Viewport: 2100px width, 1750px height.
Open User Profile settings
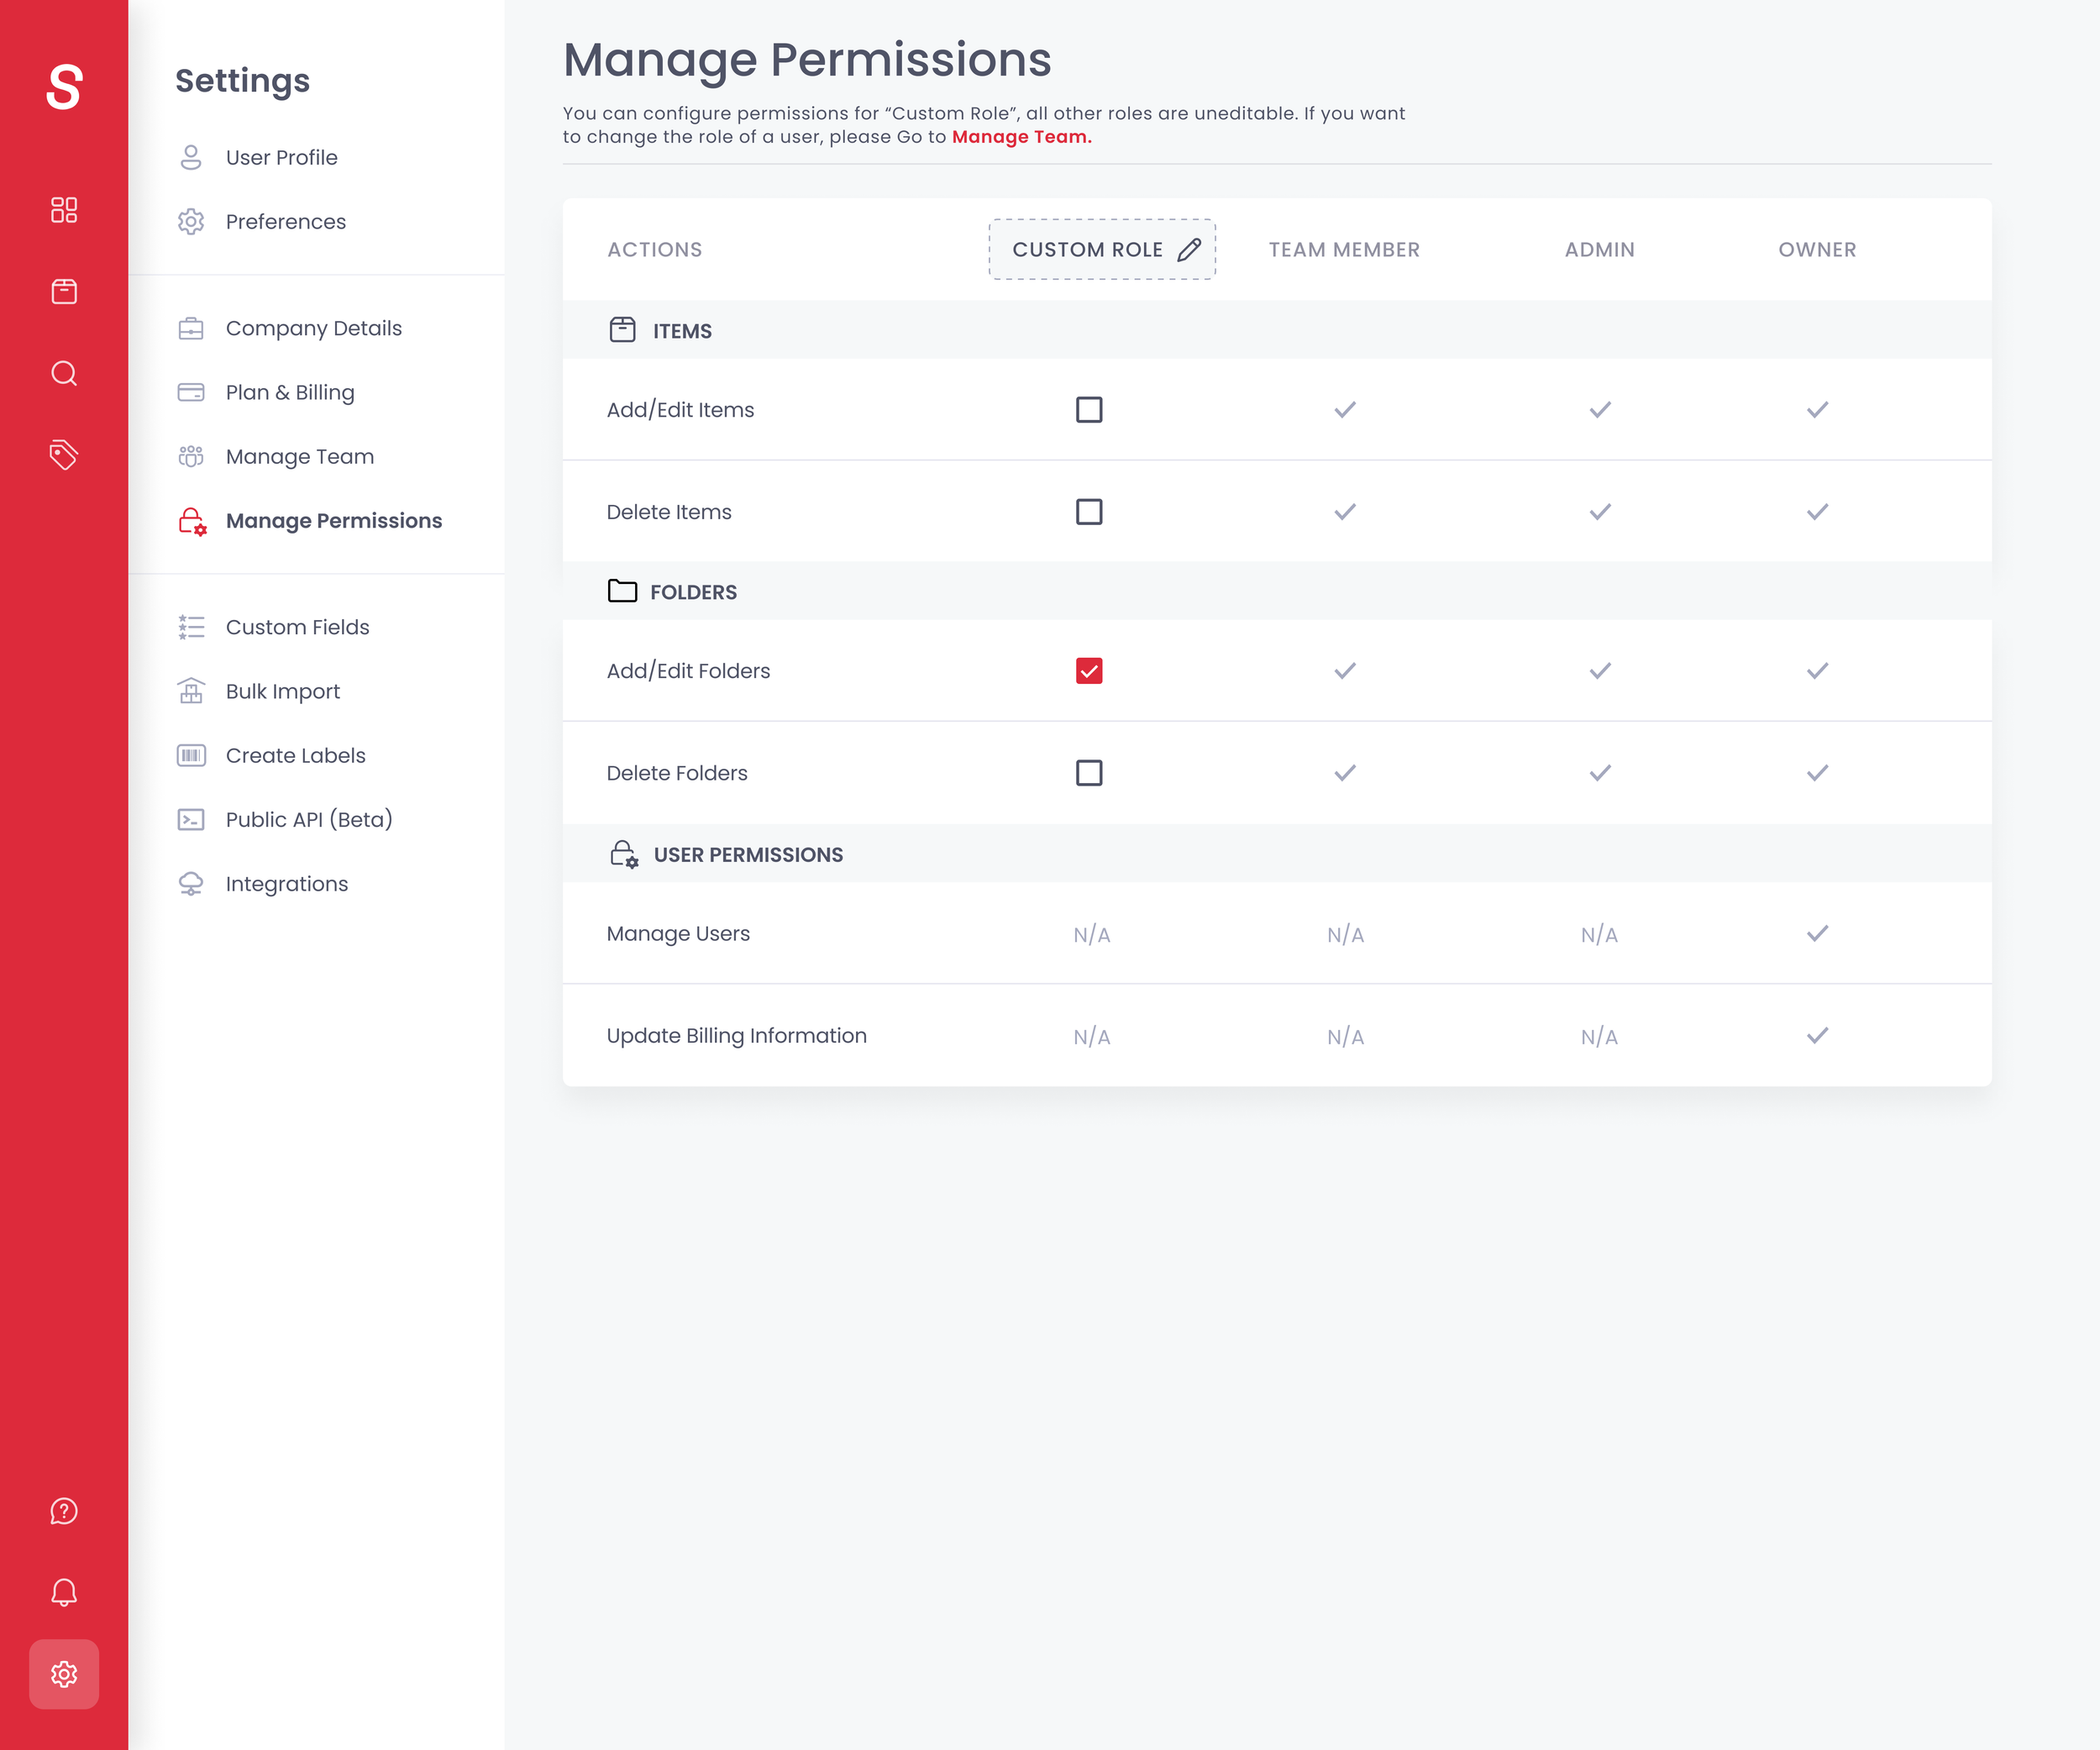tap(281, 158)
